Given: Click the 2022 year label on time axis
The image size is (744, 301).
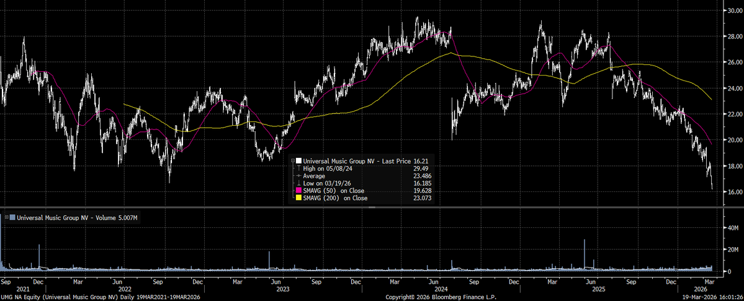Looking at the screenshot, I should click(x=125, y=288).
